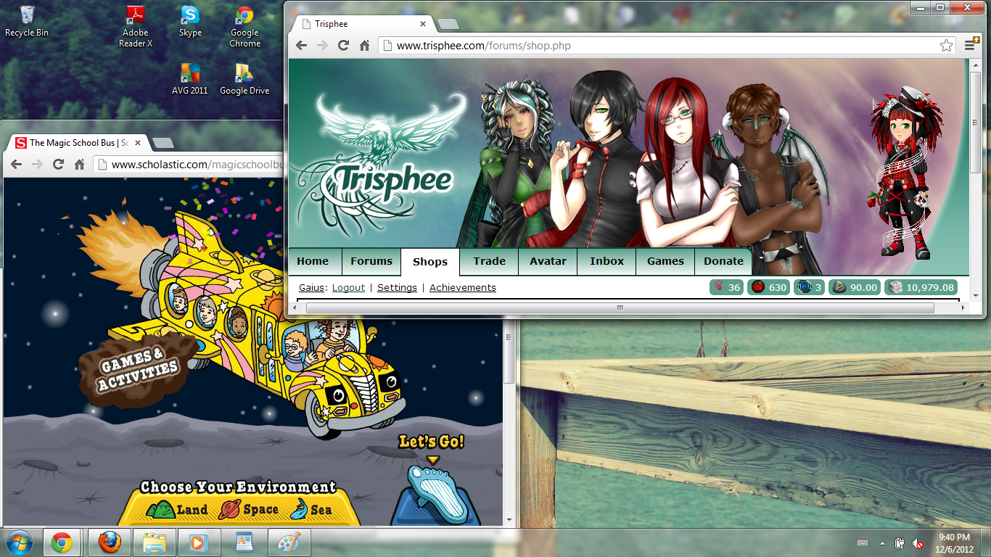Viewport: 991px width, 557px height.
Task: Launch Firefox from the taskbar
Action: point(108,542)
